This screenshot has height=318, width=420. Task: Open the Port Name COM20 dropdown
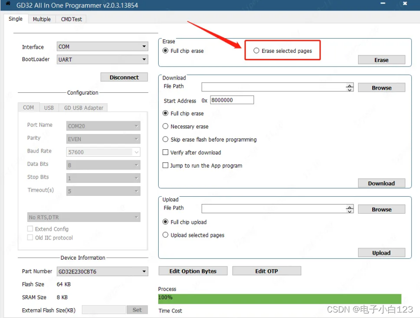(103, 126)
